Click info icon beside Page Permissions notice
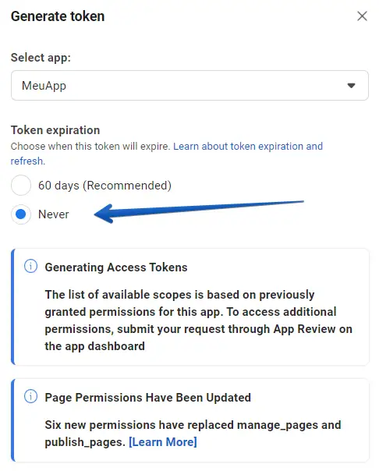 click(x=30, y=396)
